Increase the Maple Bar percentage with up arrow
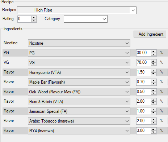 click(154, 81)
